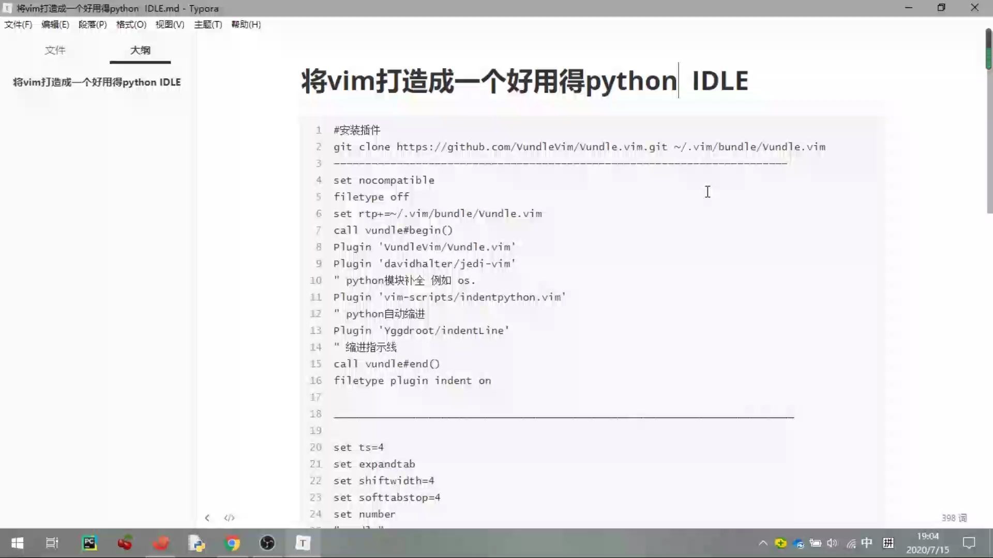This screenshot has width=993, height=558.
Task: Mute system volume via the speaker tray icon
Action: click(x=832, y=543)
